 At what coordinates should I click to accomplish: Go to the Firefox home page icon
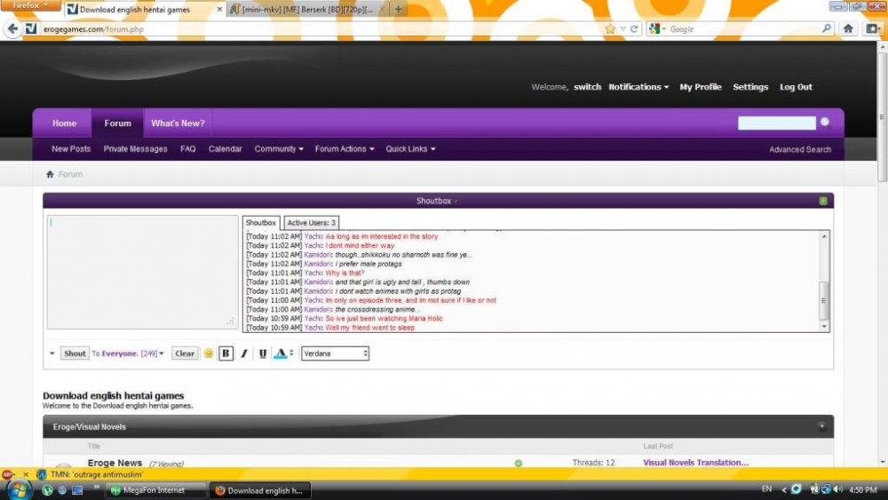tap(848, 29)
